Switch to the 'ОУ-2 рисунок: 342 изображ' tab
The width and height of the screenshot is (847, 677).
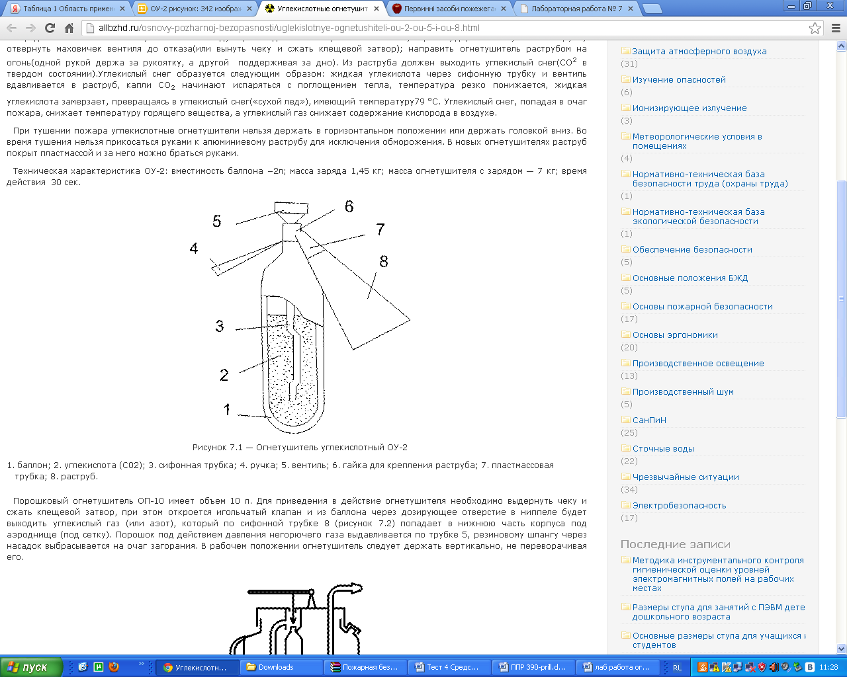click(x=194, y=9)
